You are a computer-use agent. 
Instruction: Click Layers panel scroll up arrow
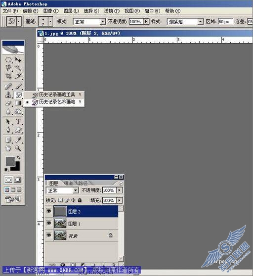(121, 208)
